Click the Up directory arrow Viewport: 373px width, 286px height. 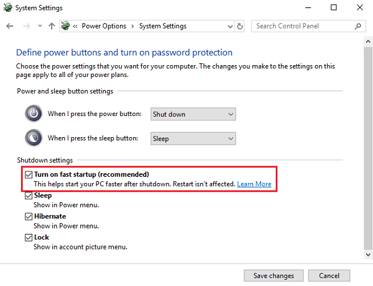tap(52, 27)
